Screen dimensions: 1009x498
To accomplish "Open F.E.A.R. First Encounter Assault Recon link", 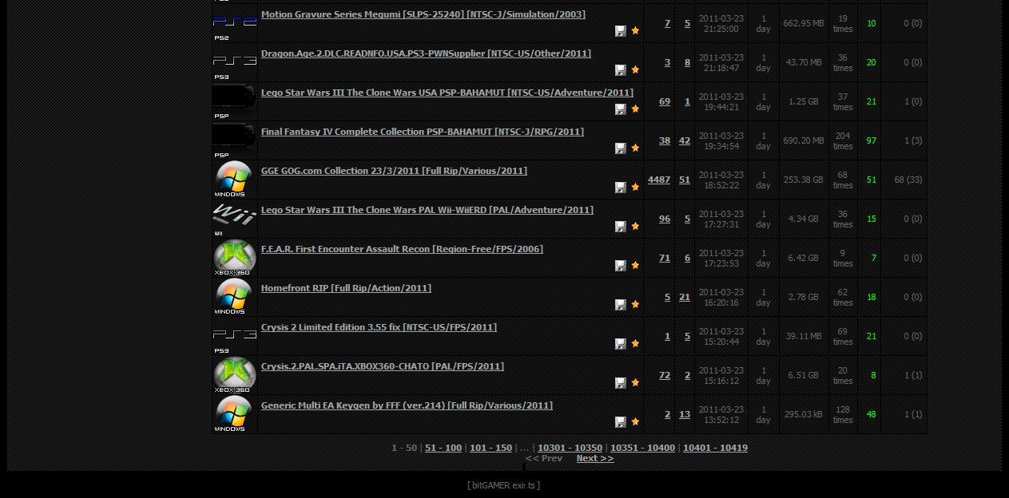I will (x=402, y=249).
